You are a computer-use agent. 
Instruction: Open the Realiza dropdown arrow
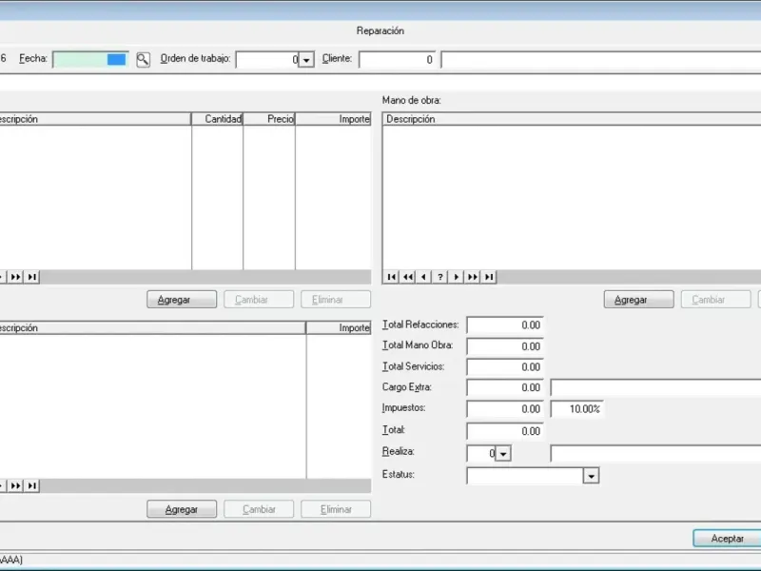pyautogui.click(x=503, y=454)
